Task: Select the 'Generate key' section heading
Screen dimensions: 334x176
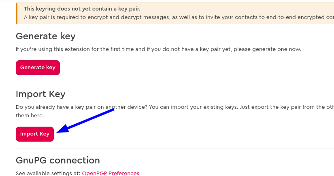Action: [46, 36]
